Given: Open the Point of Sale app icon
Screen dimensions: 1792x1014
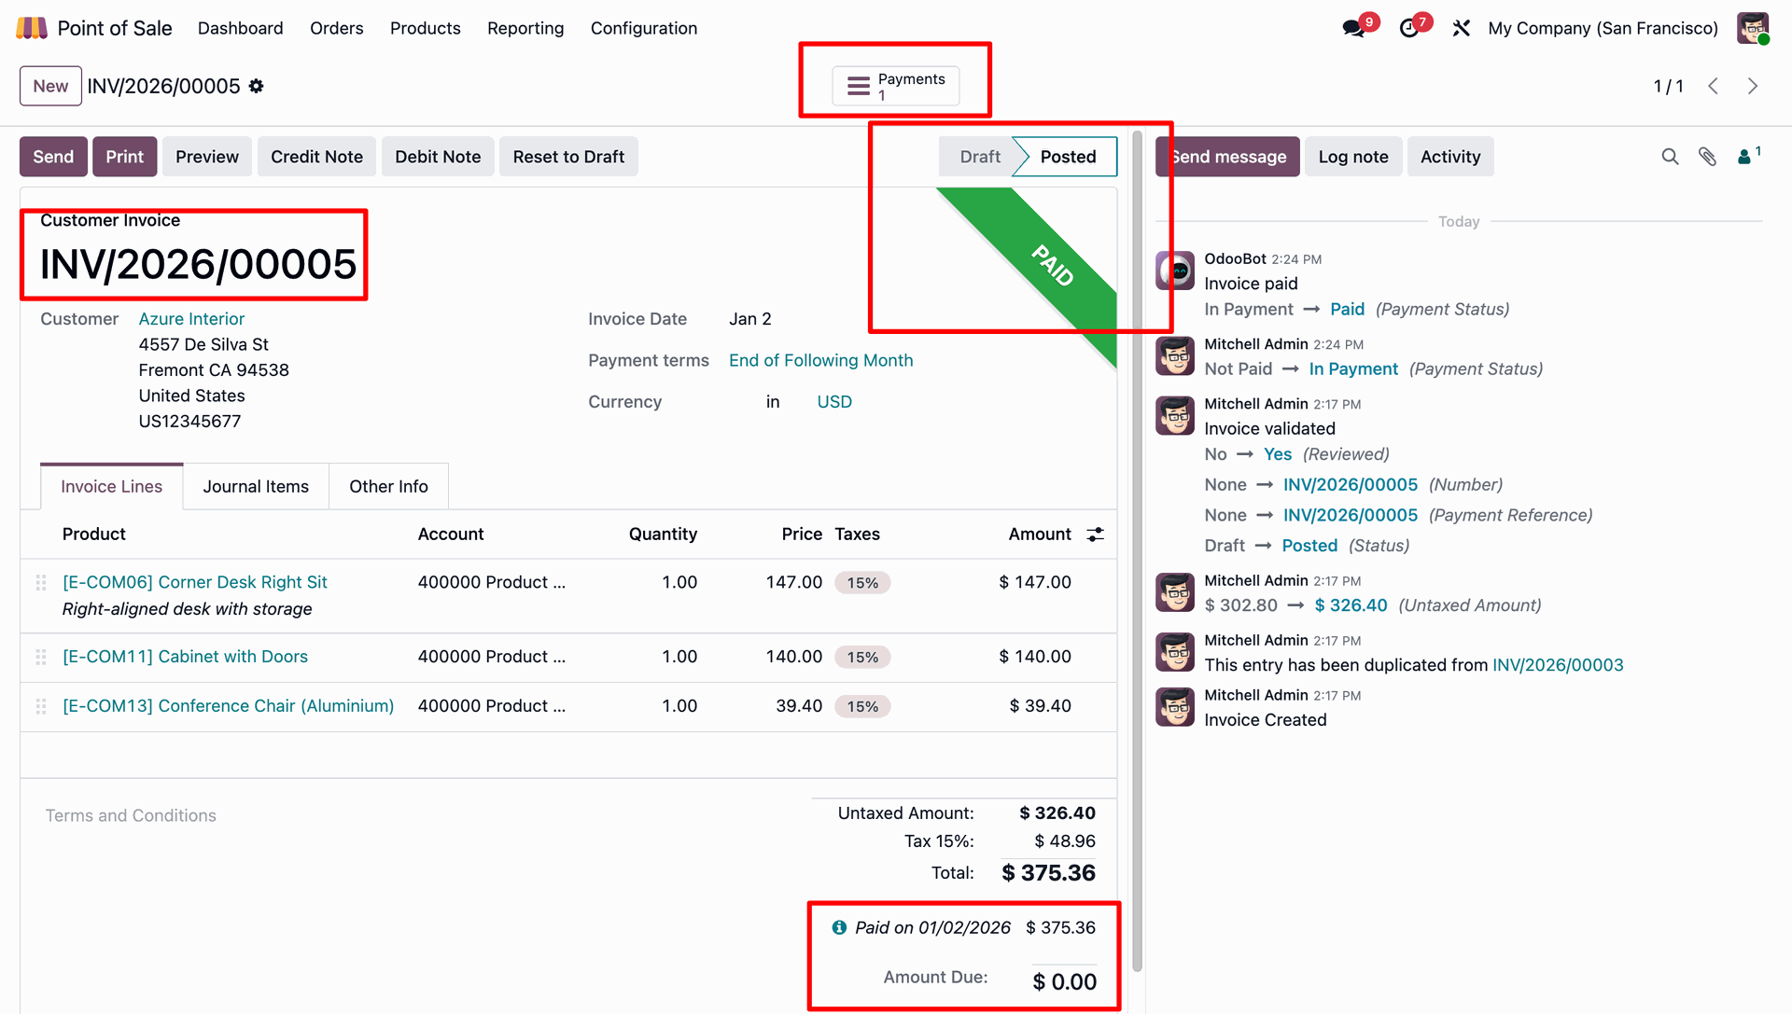Looking at the screenshot, I should (31, 28).
